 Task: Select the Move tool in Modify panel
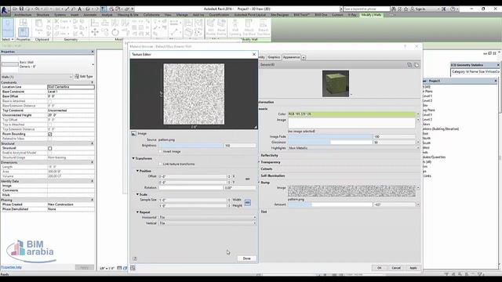tap(95, 32)
